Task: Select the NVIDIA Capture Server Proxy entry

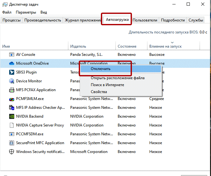Action: pyautogui.click(x=40, y=125)
